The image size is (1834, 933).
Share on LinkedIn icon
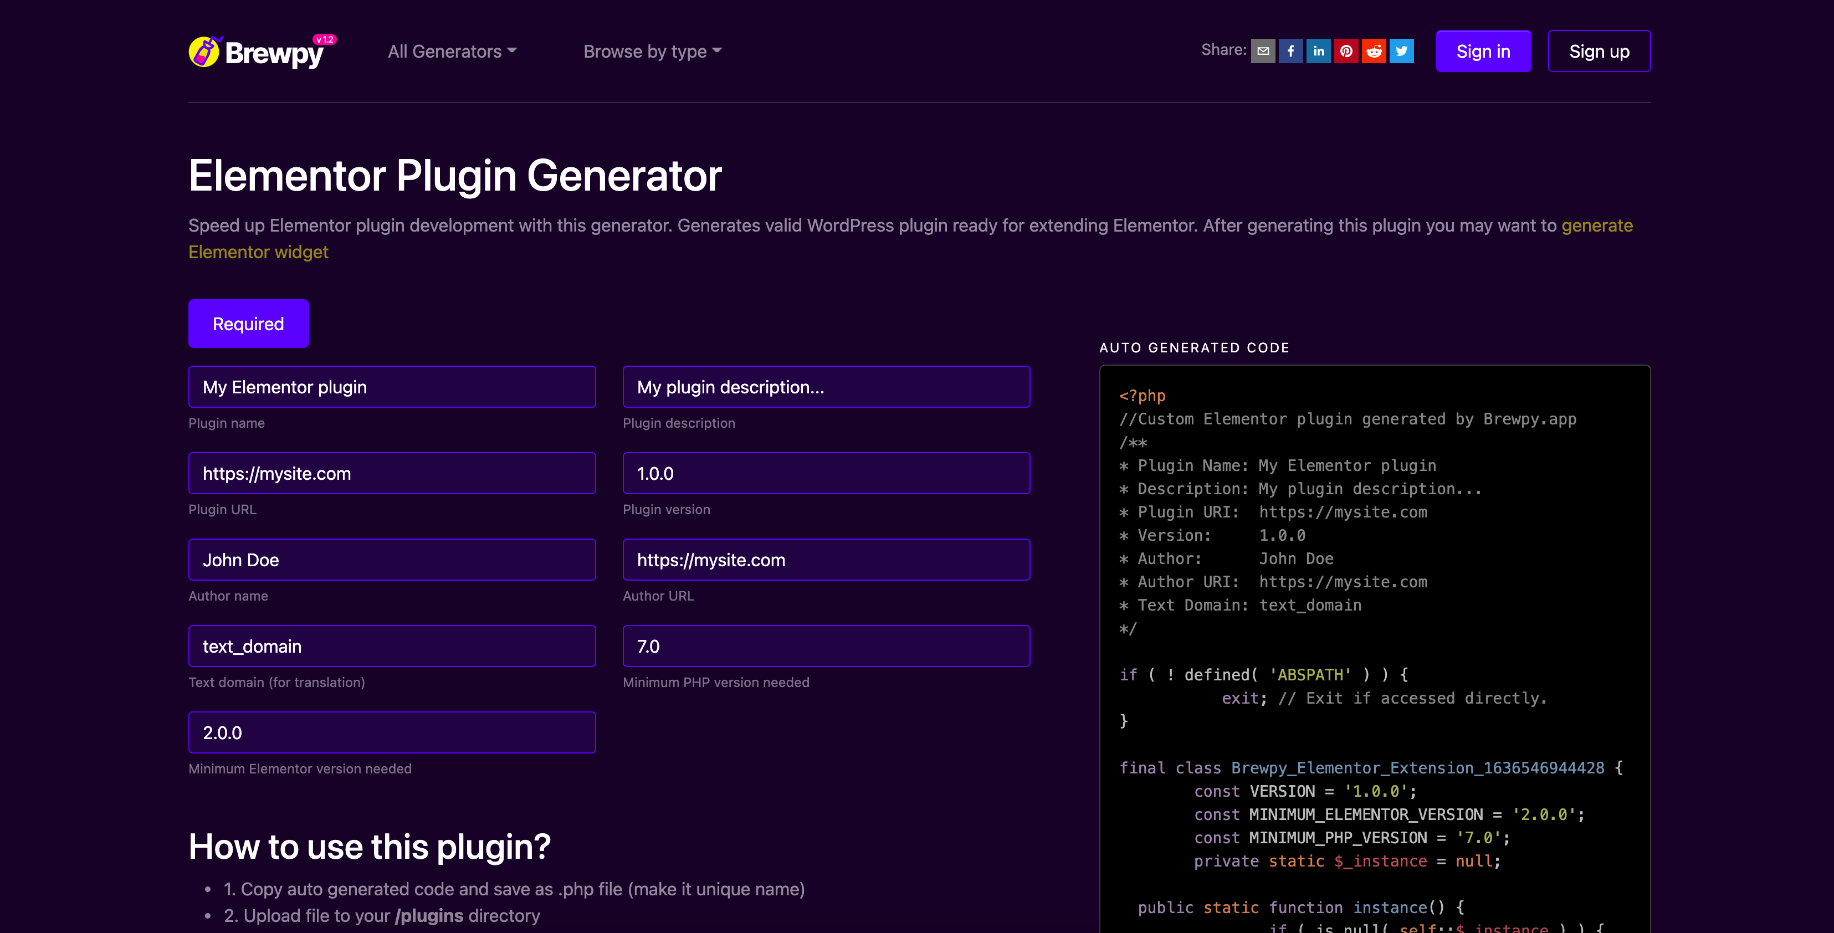click(1319, 51)
